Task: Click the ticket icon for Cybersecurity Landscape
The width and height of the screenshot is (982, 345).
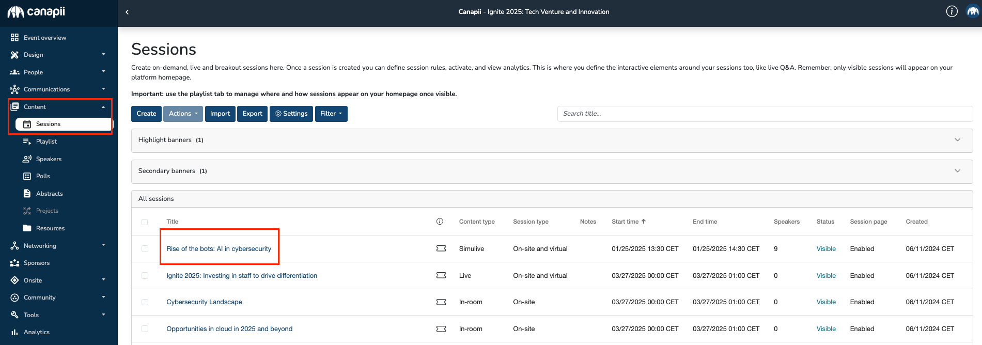Action: (441, 302)
